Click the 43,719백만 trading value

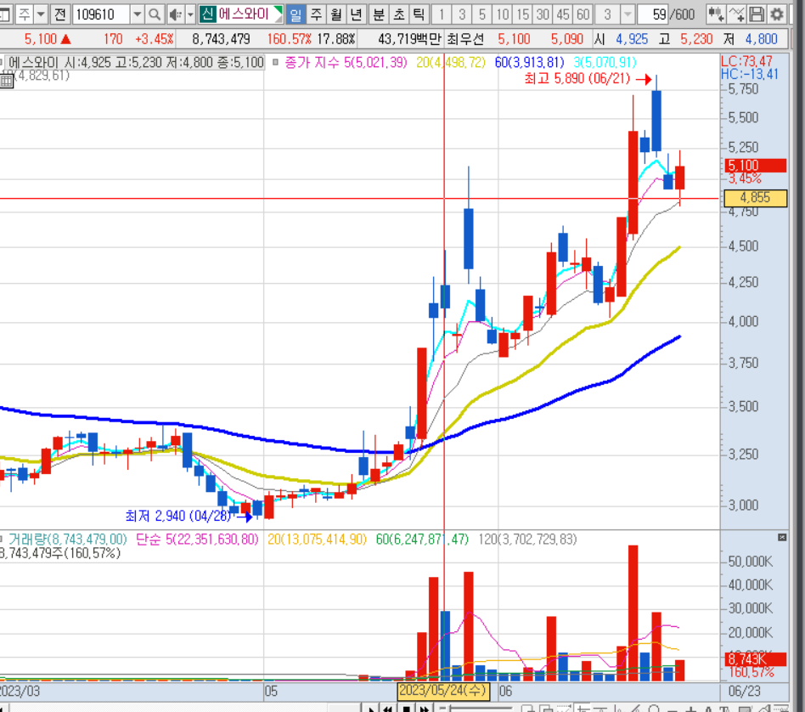point(409,39)
